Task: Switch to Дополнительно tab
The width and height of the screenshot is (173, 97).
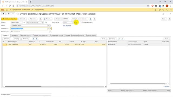Action: coord(91,35)
